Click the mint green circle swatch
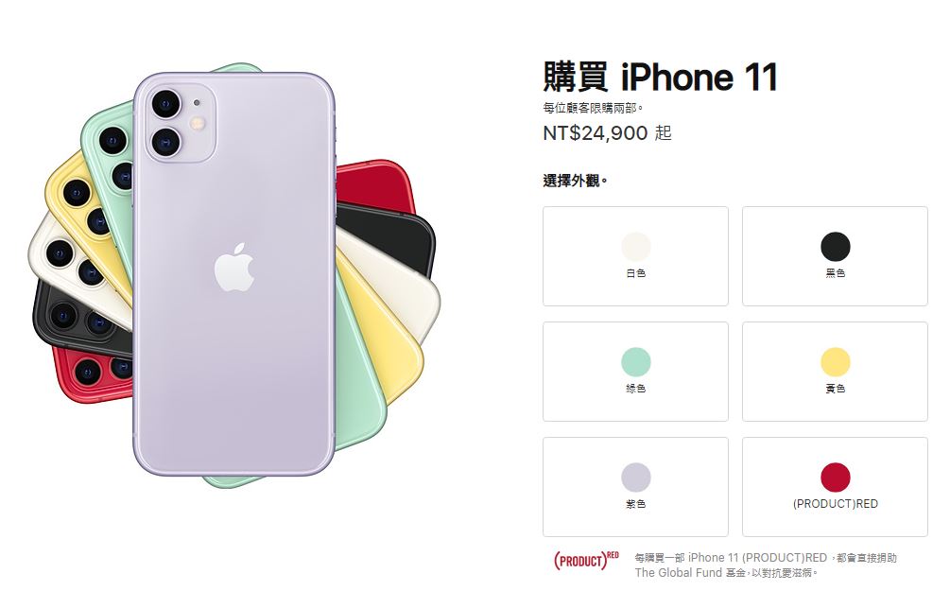This screenshot has height=591, width=950. click(636, 362)
